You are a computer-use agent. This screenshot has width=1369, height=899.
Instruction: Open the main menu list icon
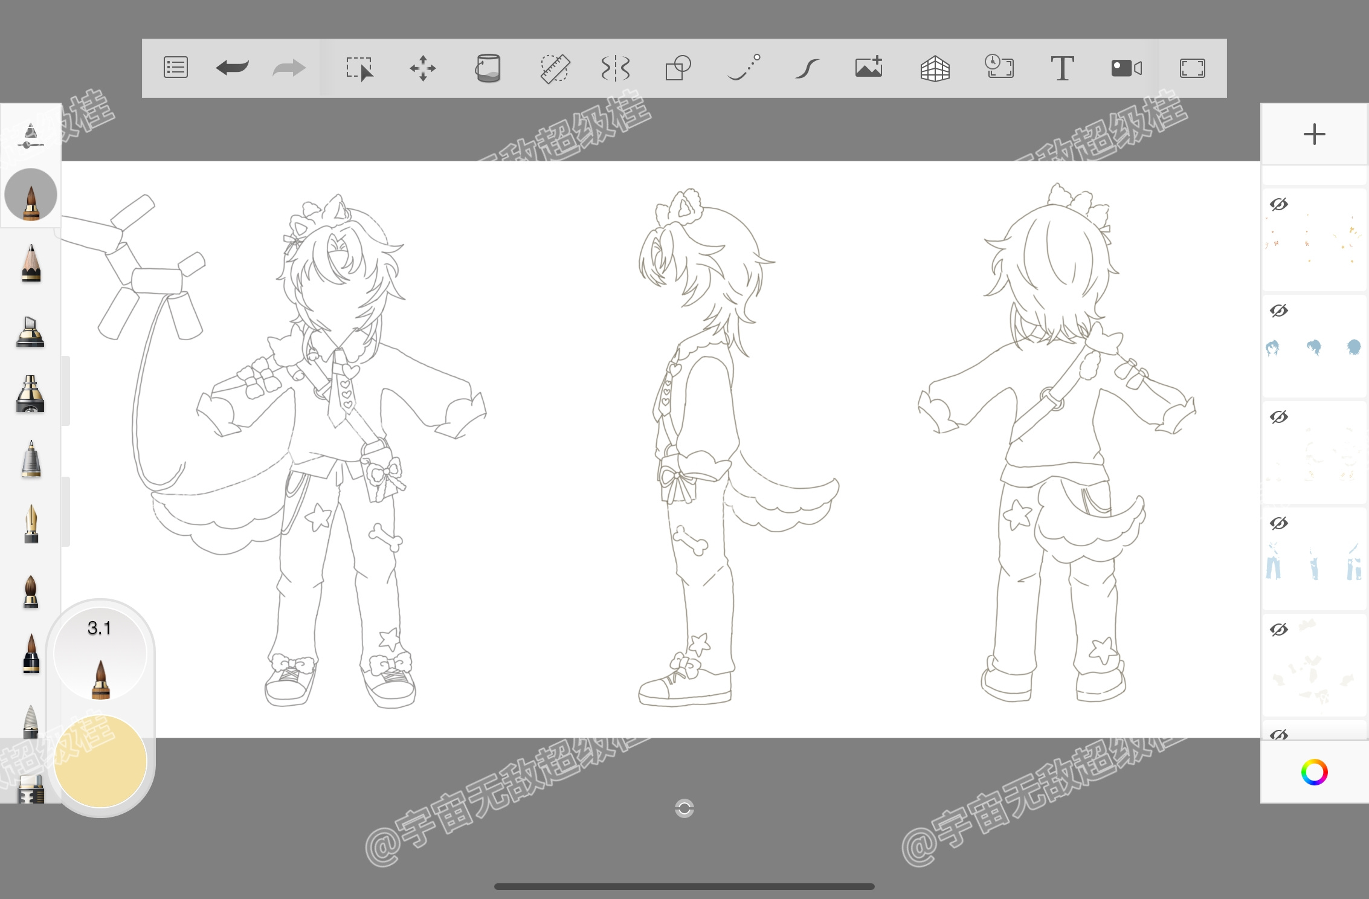pyautogui.click(x=176, y=68)
